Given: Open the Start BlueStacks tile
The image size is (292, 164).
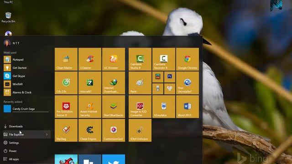Looking at the screenshot, I should point(114,107).
